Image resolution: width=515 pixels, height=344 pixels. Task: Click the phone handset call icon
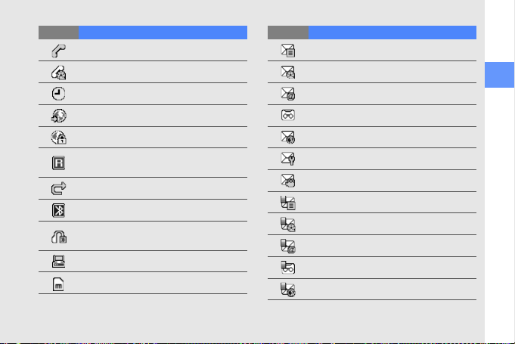[58, 51]
